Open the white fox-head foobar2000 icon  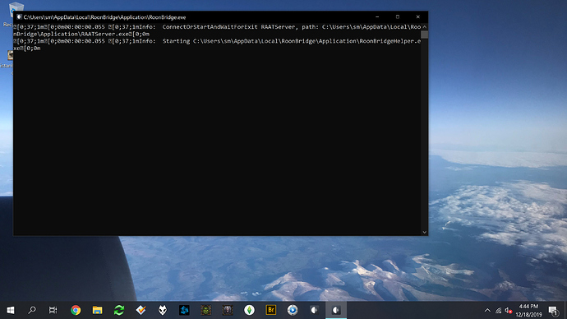tap(163, 310)
